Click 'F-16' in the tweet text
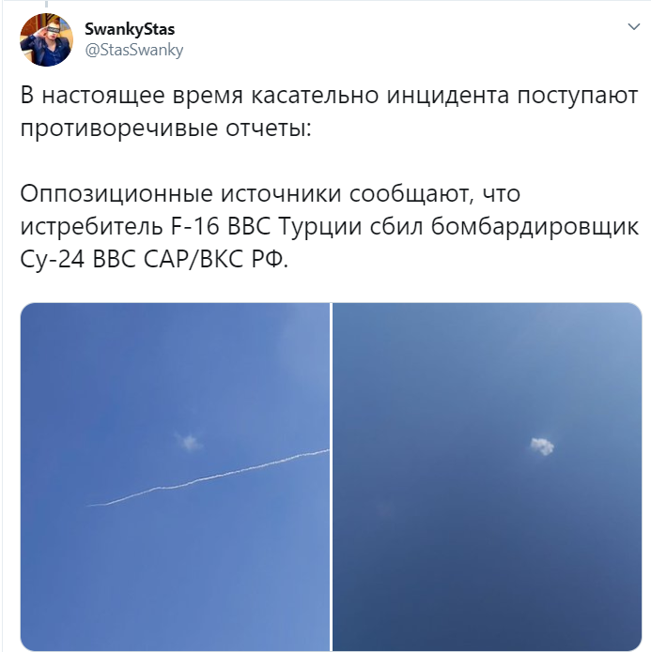 click(195, 227)
